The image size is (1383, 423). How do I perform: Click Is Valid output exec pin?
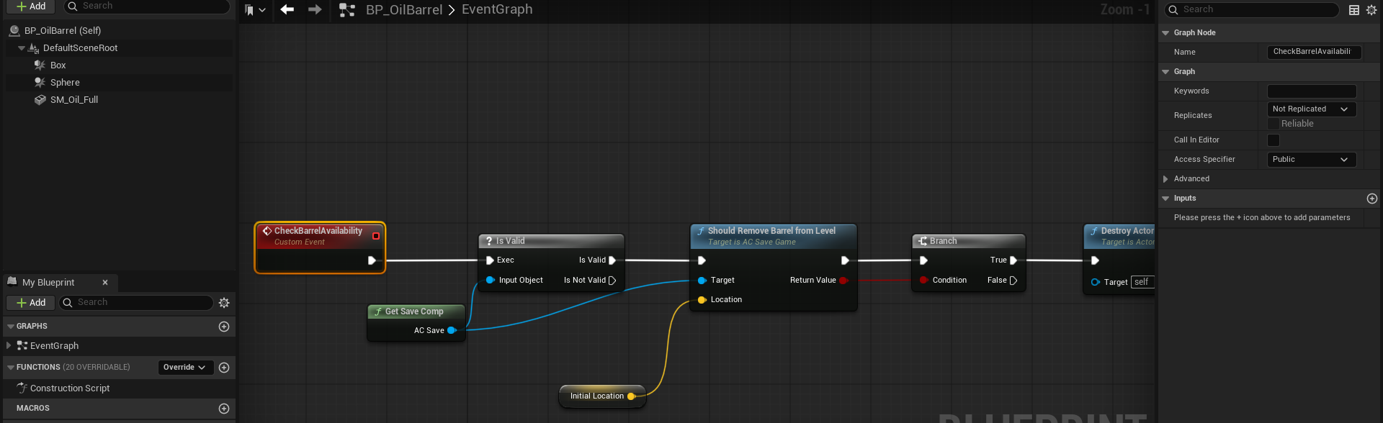[x=612, y=260]
